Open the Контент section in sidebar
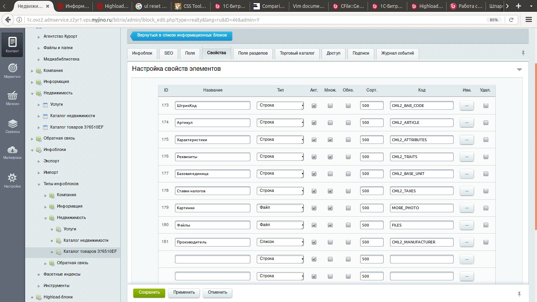The width and height of the screenshot is (537, 302). tap(12, 45)
